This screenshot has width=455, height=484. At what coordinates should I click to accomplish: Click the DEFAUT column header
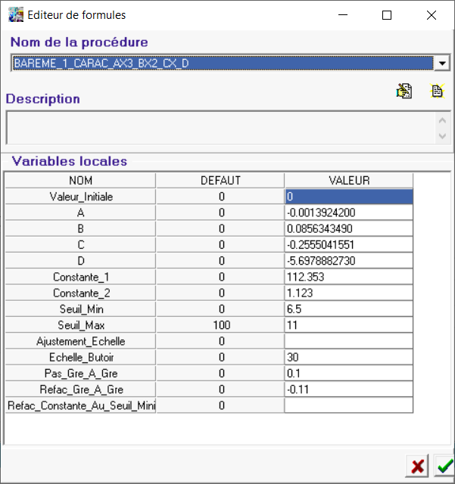(x=220, y=181)
